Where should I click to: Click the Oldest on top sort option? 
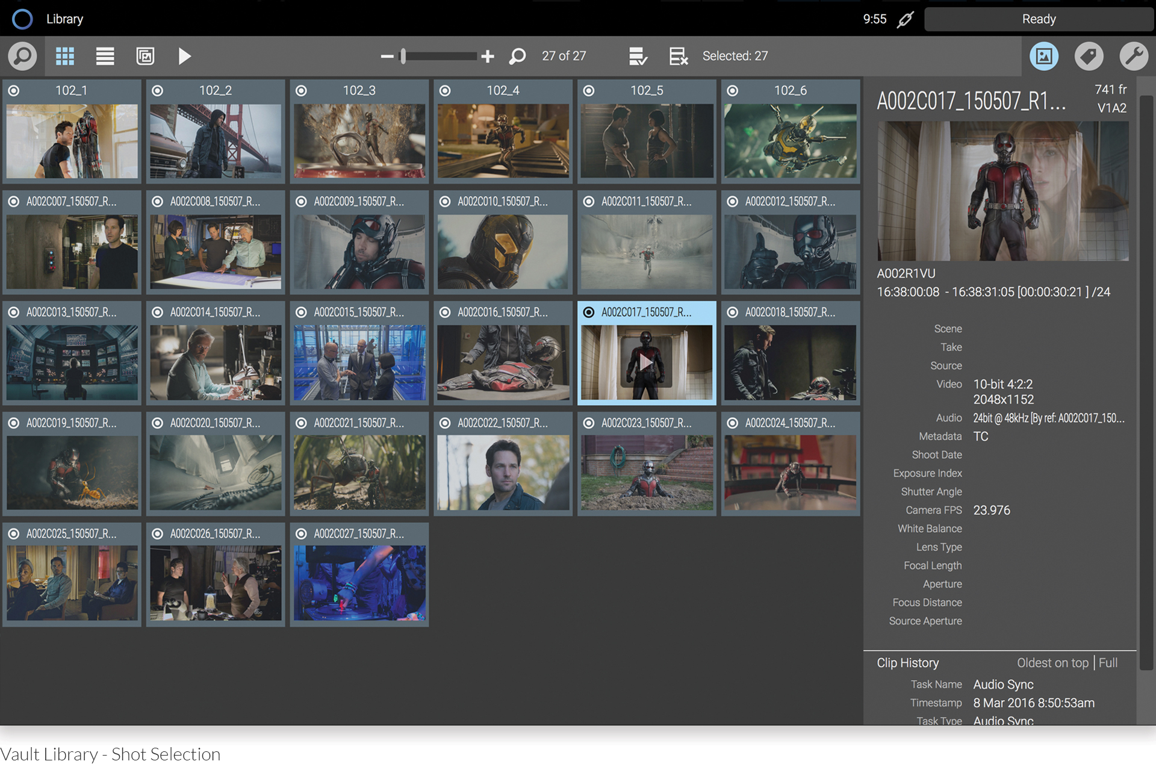[x=1052, y=663]
